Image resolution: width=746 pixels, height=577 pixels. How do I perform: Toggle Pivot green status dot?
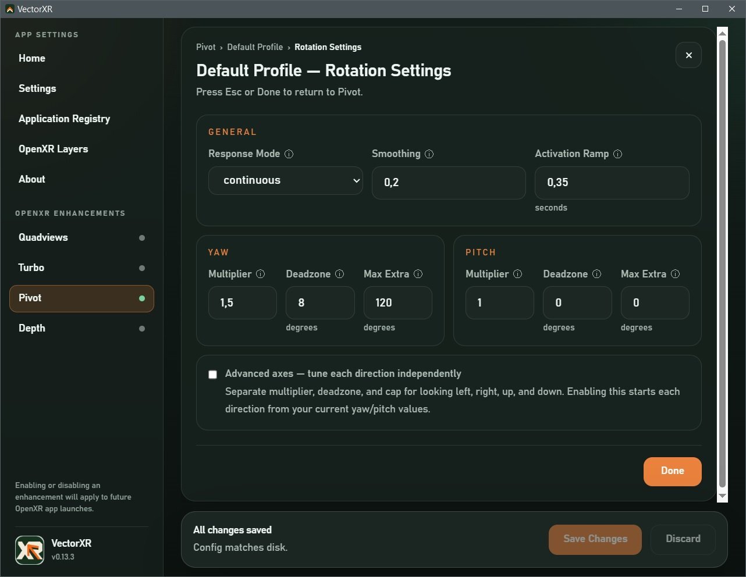(142, 298)
